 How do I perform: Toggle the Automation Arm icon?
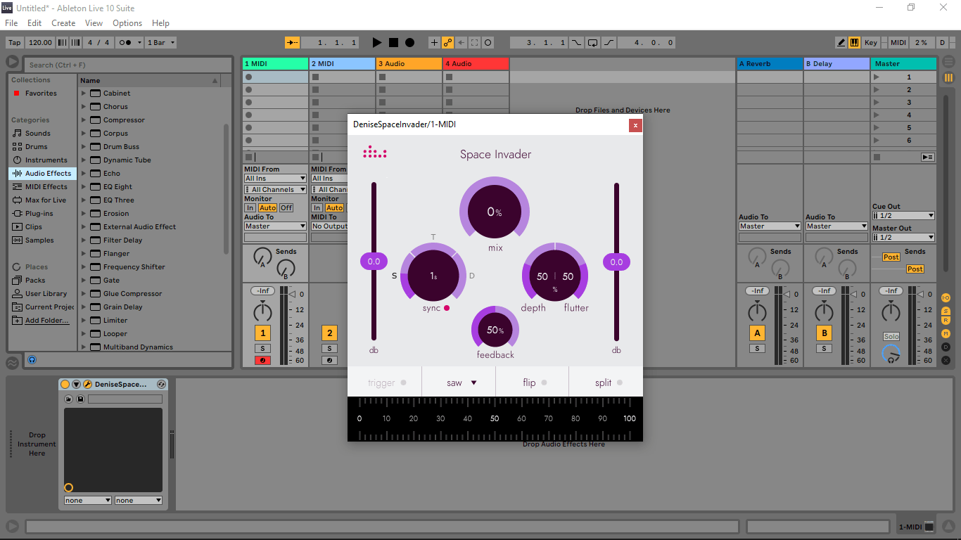tap(448, 43)
